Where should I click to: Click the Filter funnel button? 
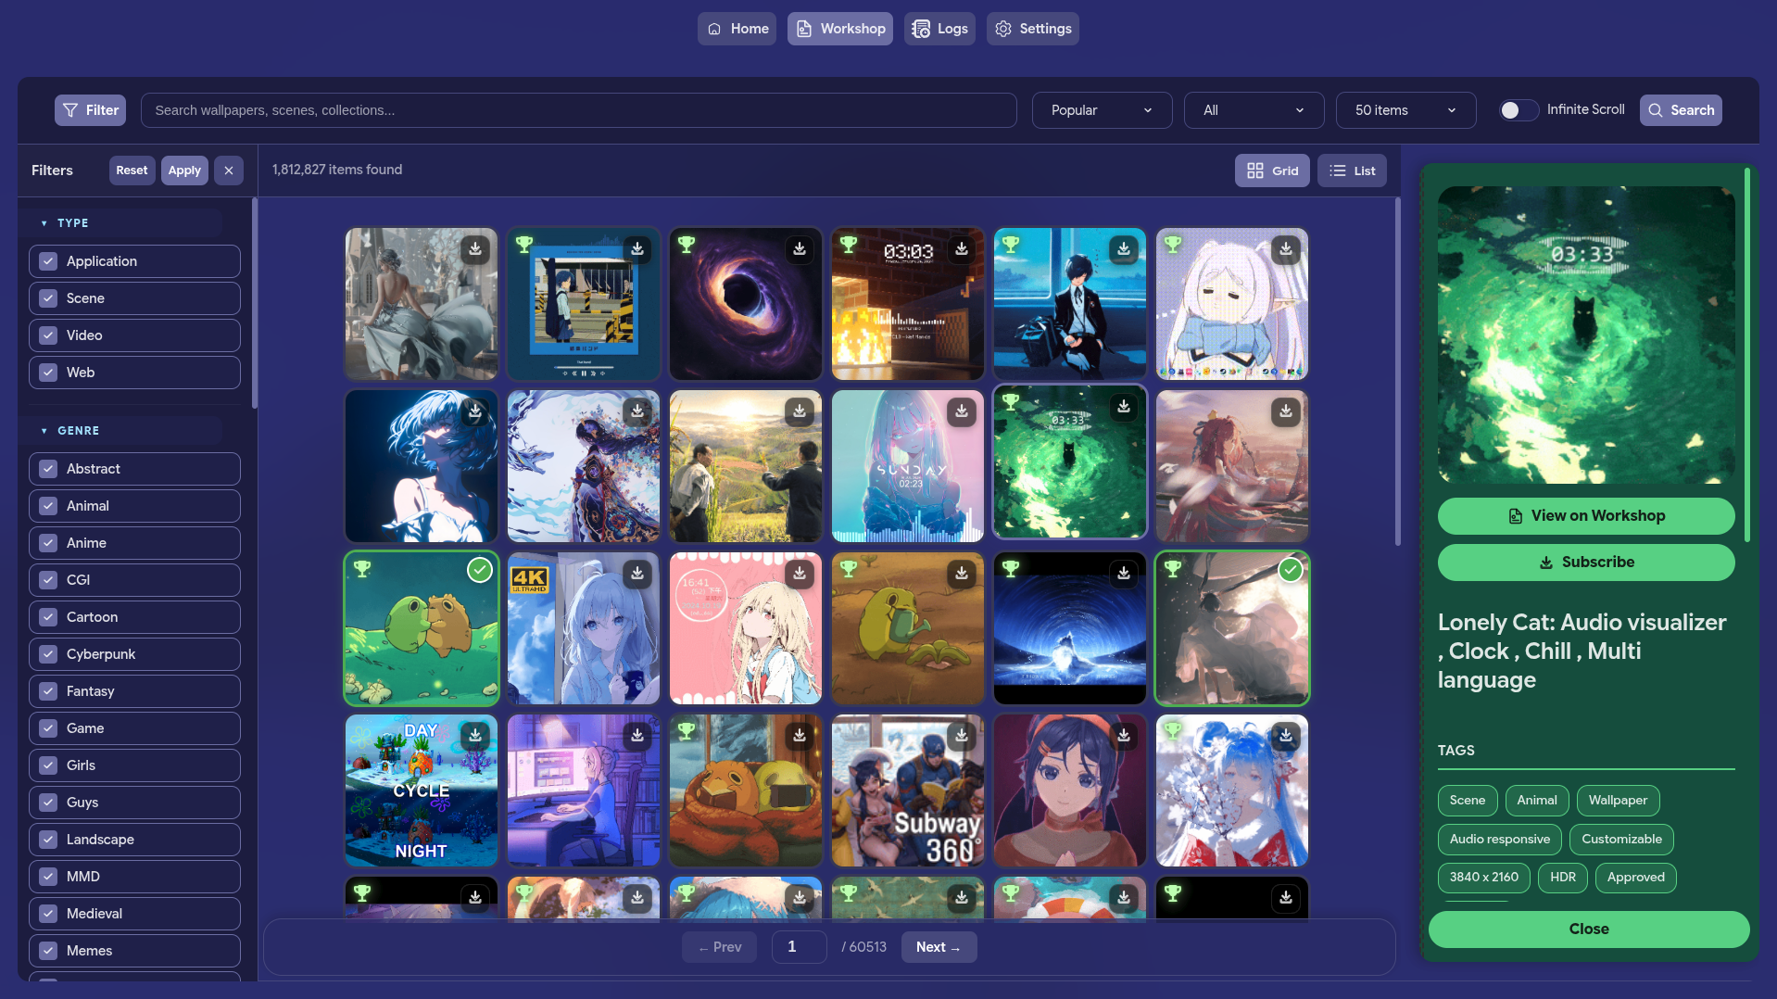pyautogui.click(x=90, y=110)
